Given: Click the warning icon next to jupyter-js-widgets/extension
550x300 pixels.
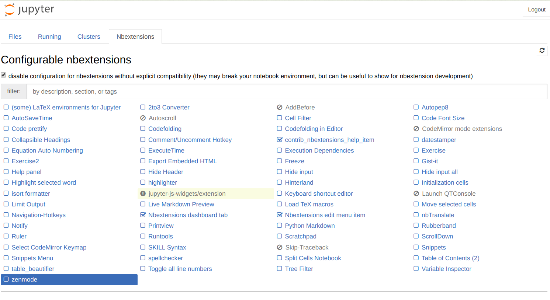Looking at the screenshot, I should (143, 194).
